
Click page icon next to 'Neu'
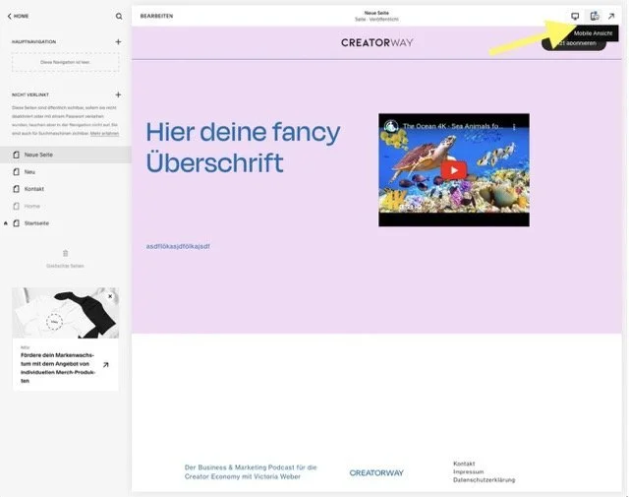16,172
